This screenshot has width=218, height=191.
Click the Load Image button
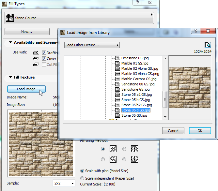[x=26, y=89]
